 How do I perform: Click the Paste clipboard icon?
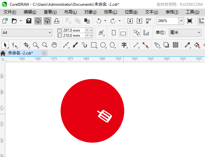[x=87, y=21]
